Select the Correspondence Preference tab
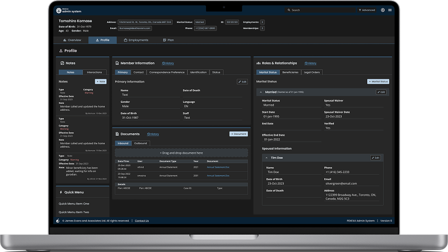Screen dimensions: 448x252 click(167, 72)
